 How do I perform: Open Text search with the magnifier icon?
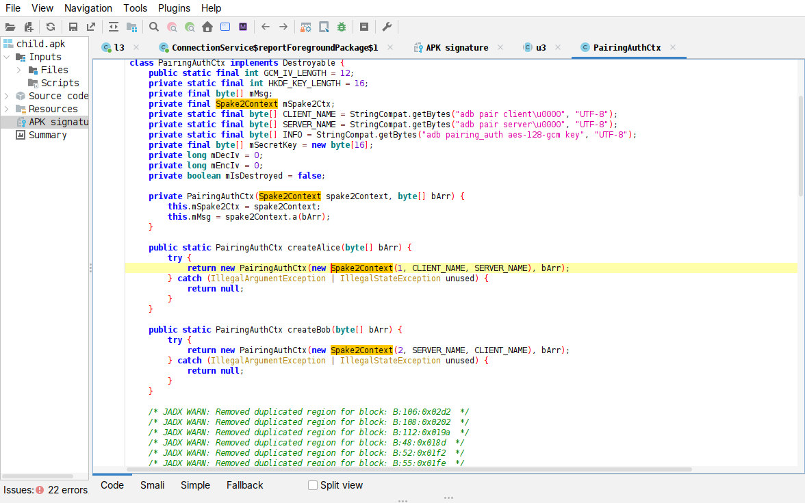153,27
